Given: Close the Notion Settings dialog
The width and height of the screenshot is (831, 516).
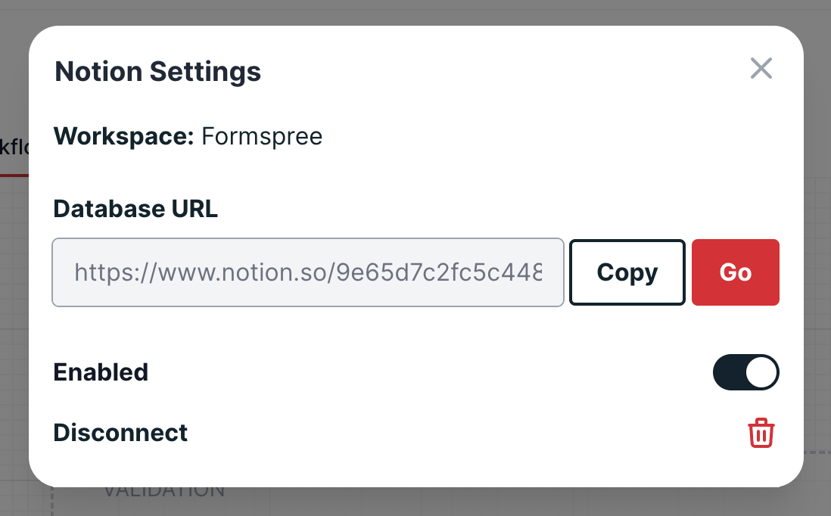Looking at the screenshot, I should (761, 69).
